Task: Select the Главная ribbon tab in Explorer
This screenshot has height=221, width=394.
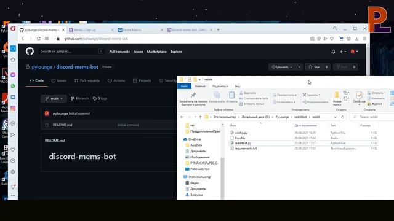Action: tap(199, 86)
